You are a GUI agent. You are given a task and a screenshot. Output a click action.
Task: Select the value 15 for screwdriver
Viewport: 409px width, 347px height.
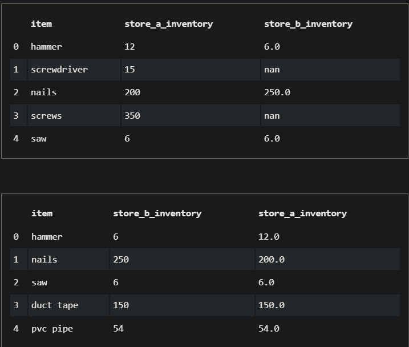coord(129,70)
